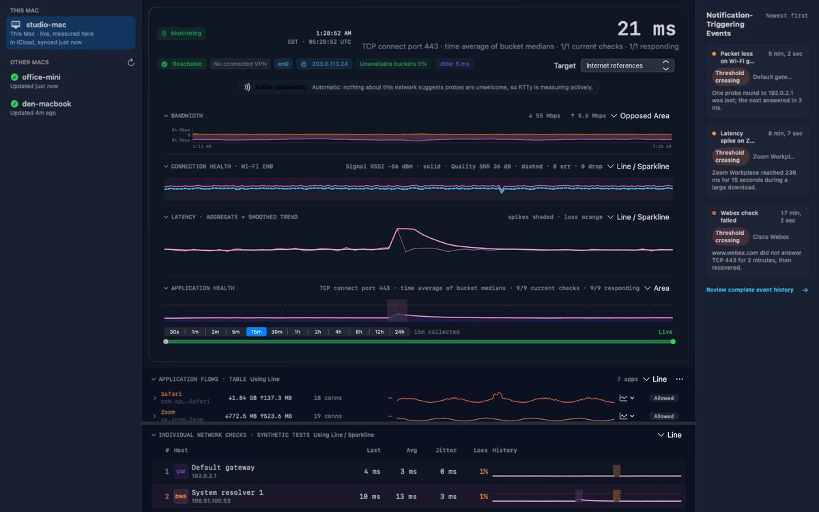Screen dimensions: 819x512
Task: Click the Unavailable buckets 0% badge
Action: [x=394, y=64]
